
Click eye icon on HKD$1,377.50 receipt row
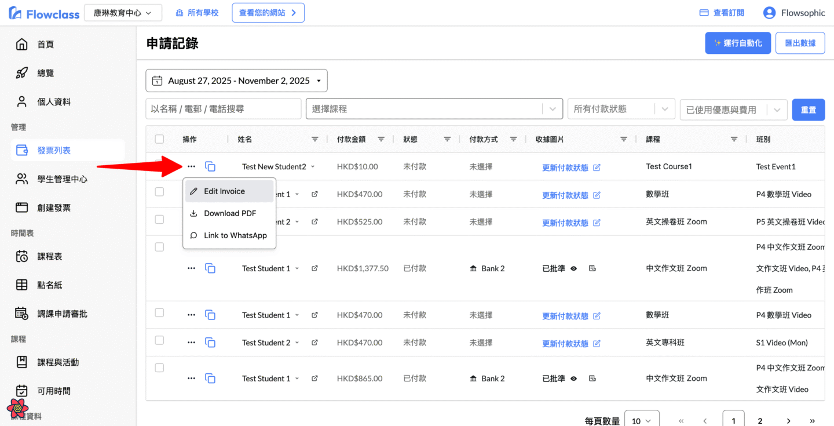pos(573,268)
